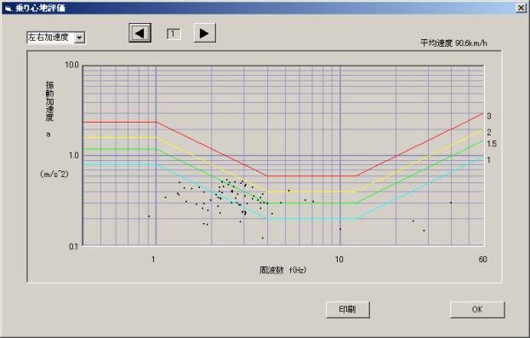Click the 振動加速度 vertical axis title
The width and height of the screenshot is (530, 338).
pos(49,100)
